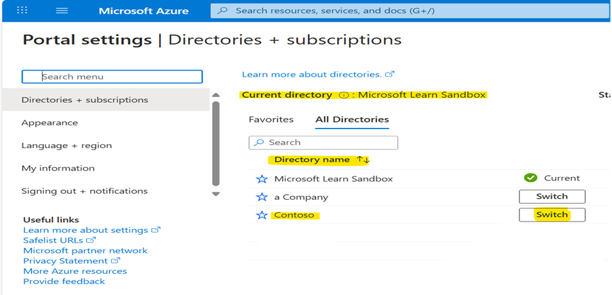This screenshot has height=295, width=612.
Task: Click the Current directory info icon
Action: 343,95
